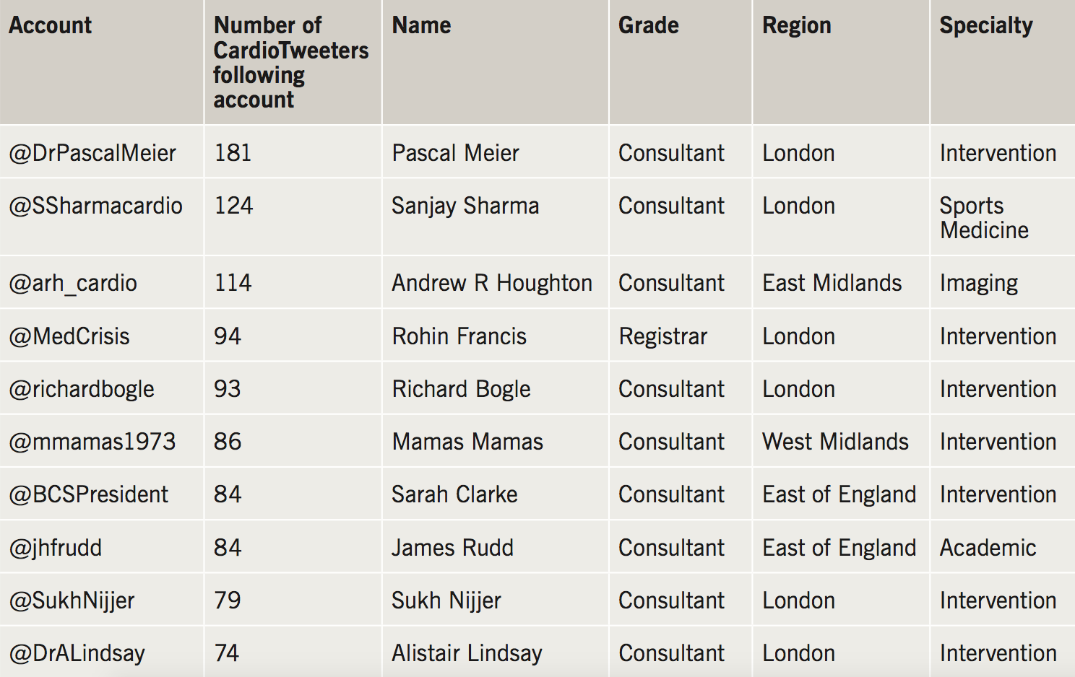Click the name Andrew R Houghton
This screenshot has height=677, width=1075.
492,283
